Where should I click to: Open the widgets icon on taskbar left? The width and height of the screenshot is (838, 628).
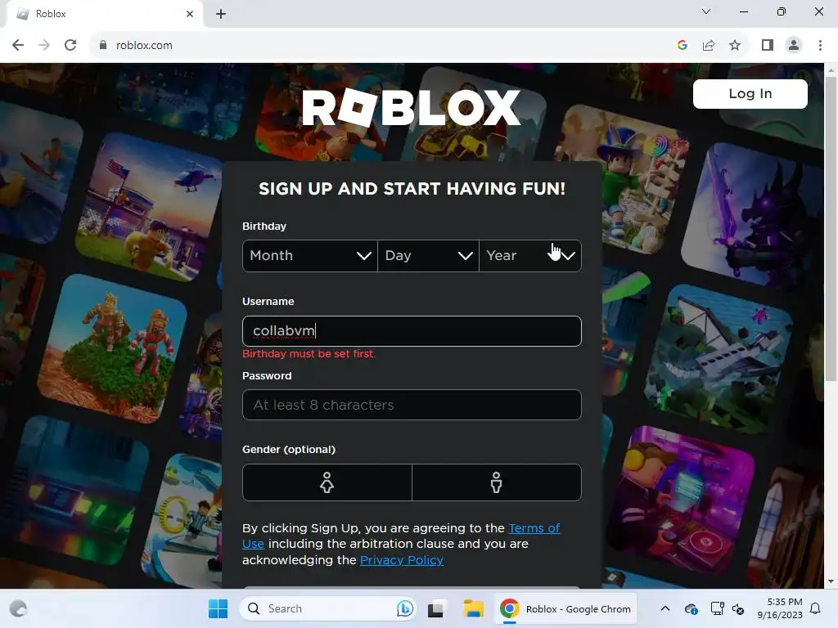click(19, 608)
